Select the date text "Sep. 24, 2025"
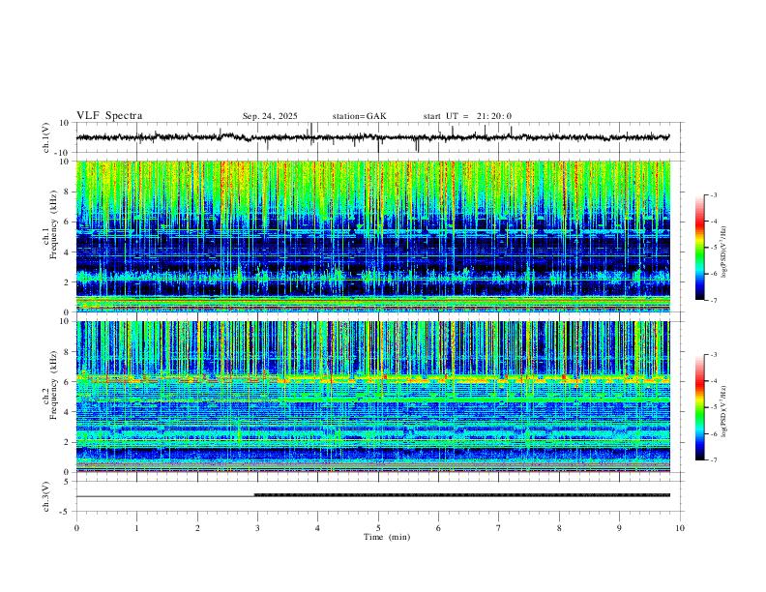The image size is (766, 592). [x=270, y=116]
